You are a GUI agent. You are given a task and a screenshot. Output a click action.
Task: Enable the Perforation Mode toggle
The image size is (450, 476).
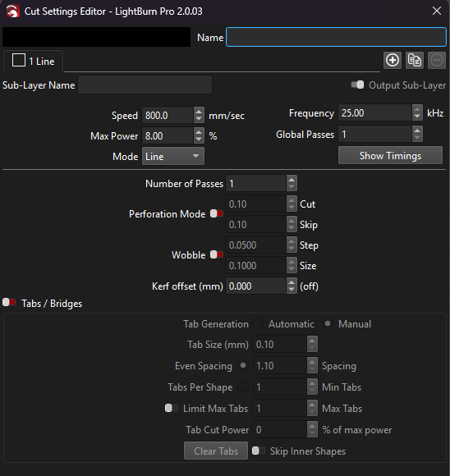(x=217, y=213)
